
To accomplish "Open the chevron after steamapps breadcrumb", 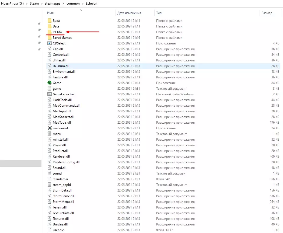I will point(63,4).
